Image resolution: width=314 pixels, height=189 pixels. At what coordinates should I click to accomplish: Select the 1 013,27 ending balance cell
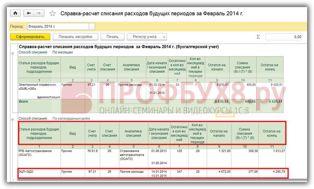(279, 151)
